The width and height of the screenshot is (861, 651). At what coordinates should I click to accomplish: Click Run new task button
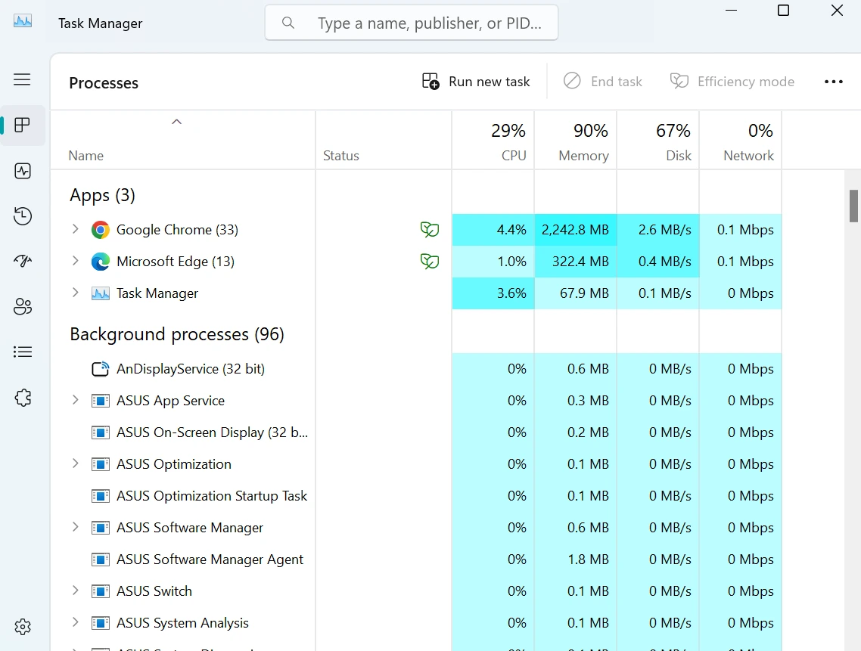(x=476, y=81)
